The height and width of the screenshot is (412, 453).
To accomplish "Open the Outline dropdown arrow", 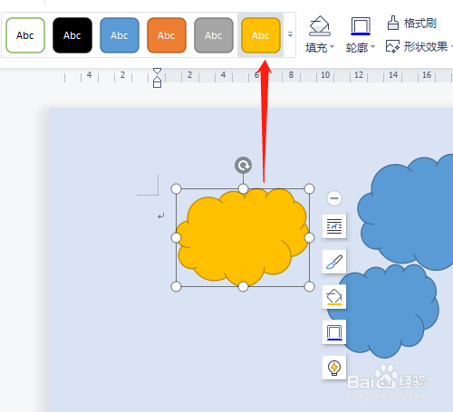I will tap(372, 47).
